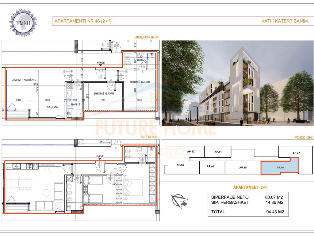The image size is (314, 236).
Task: Select the highlighted AP.46 unit in the position map
Action: coord(280,167)
